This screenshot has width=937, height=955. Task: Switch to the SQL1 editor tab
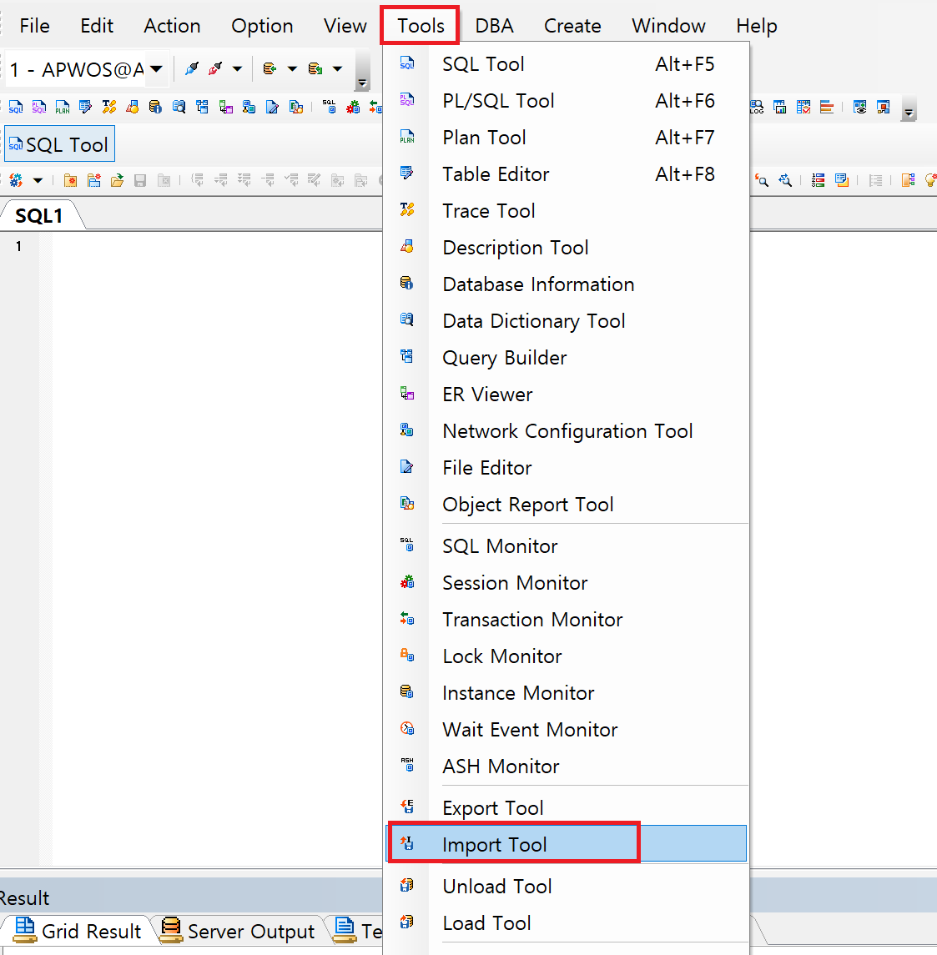(x=39, y=216)
